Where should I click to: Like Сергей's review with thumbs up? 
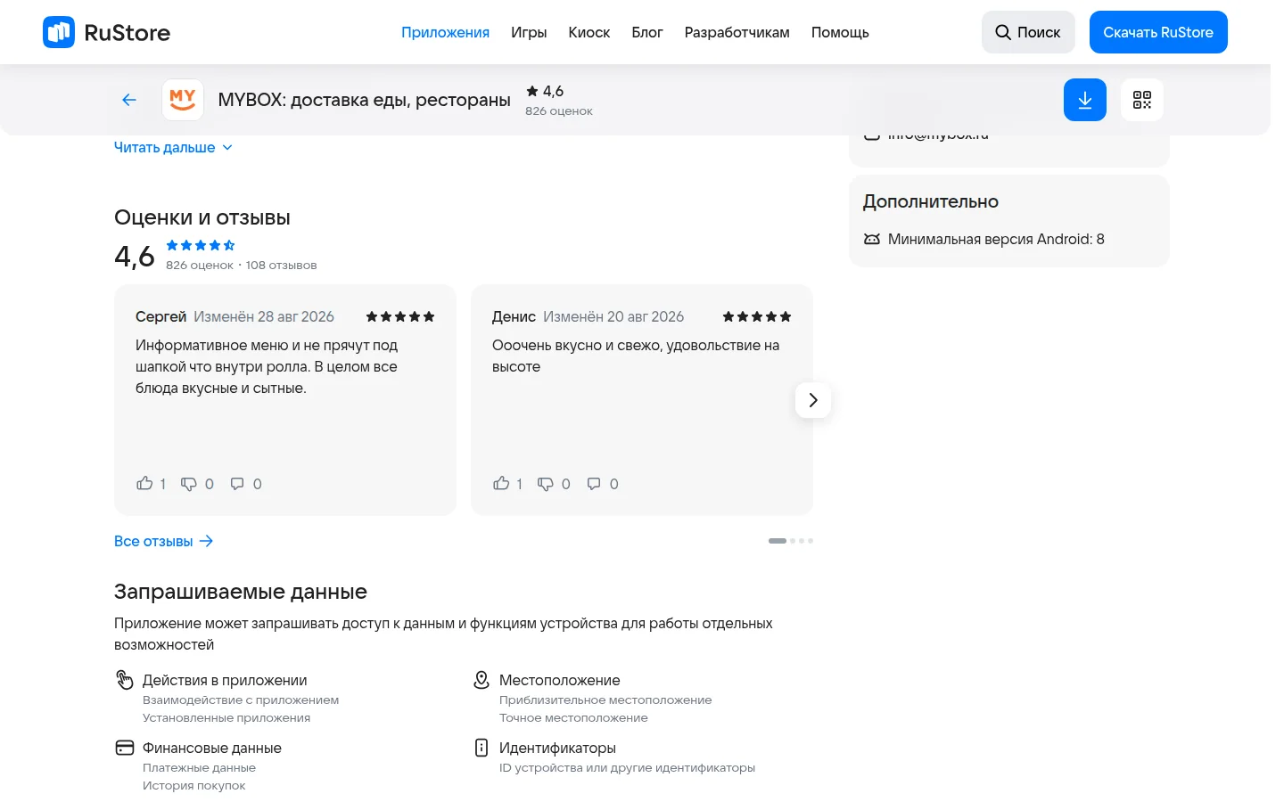point(144,483)
